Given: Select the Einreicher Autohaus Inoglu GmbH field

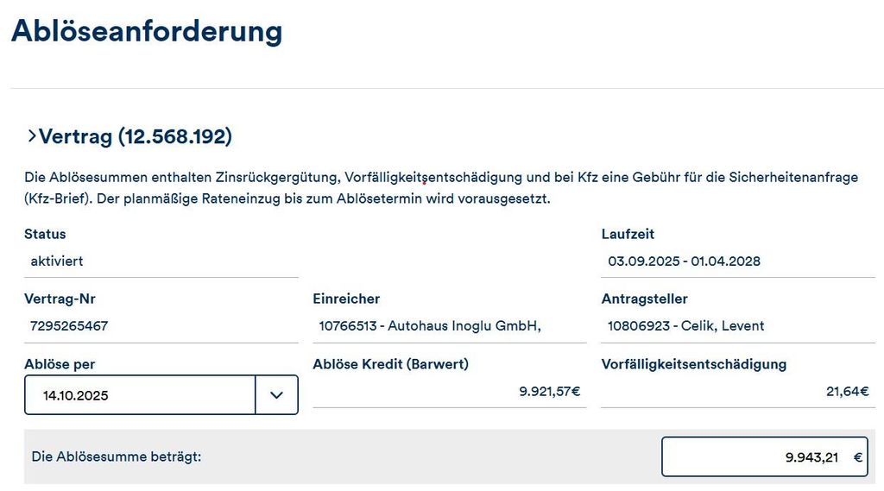Looking at the screenshot, I should (449, 326).
